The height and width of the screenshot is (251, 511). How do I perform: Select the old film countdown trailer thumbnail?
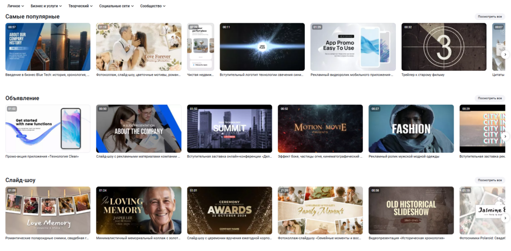click(x=444, y=47)
